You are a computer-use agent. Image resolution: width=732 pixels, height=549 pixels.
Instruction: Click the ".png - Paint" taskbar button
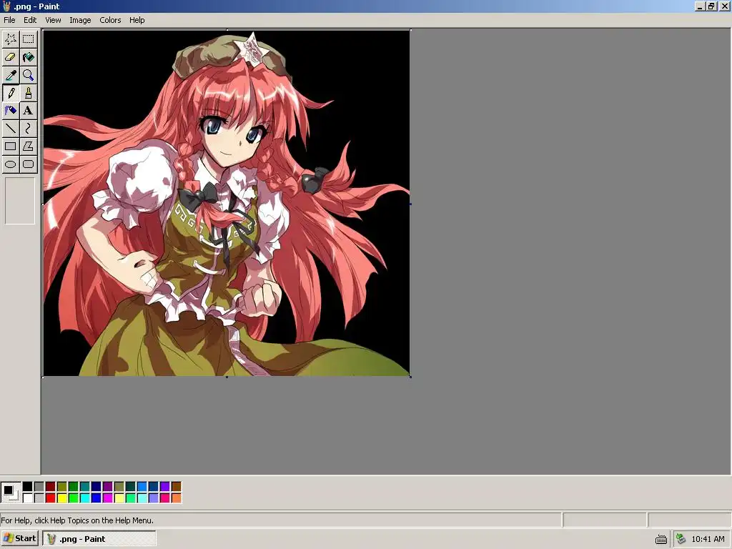pyautogui.click(x=99, y=538)
